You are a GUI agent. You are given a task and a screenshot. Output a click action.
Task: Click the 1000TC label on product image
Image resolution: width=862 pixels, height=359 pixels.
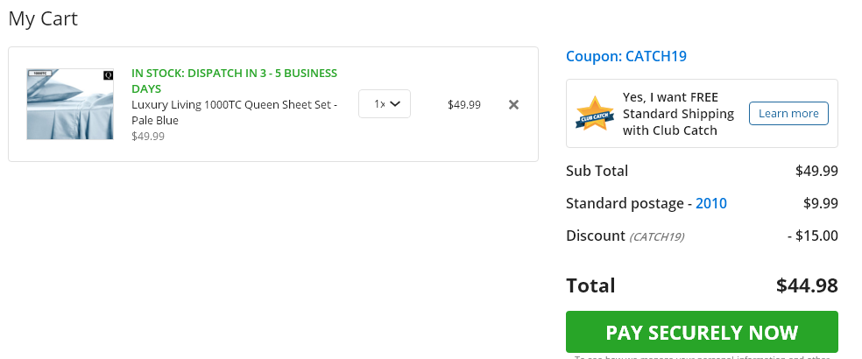point(39,73)
